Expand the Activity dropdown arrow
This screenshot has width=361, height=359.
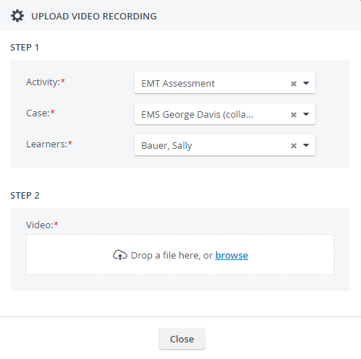[x=306, y=83]
